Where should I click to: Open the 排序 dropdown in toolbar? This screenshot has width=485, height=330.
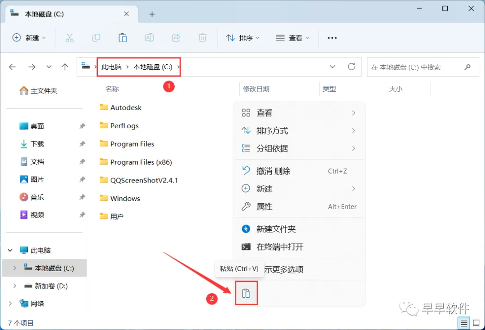coord(243,38)
